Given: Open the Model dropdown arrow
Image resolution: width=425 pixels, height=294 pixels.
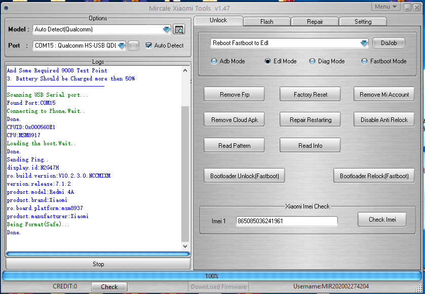Looking at the screenshot, I should coord(167,29).
